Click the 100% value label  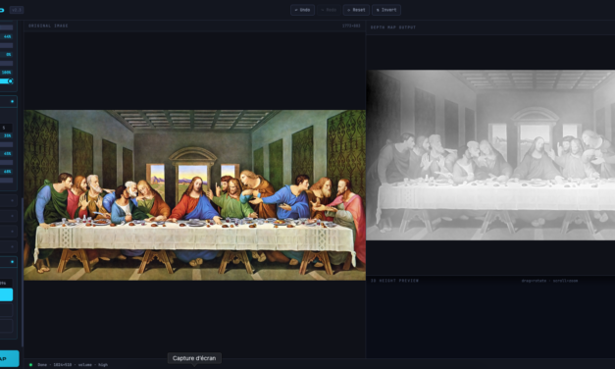point(6,73)
